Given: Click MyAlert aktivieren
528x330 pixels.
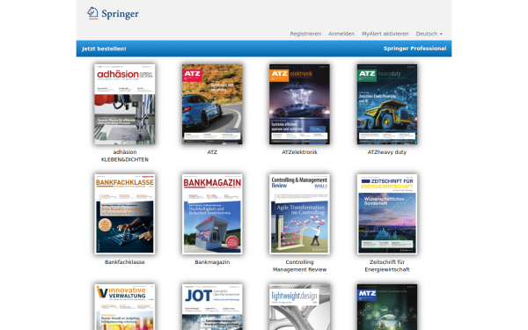Looking at the screenshot, I should [385, 33].
